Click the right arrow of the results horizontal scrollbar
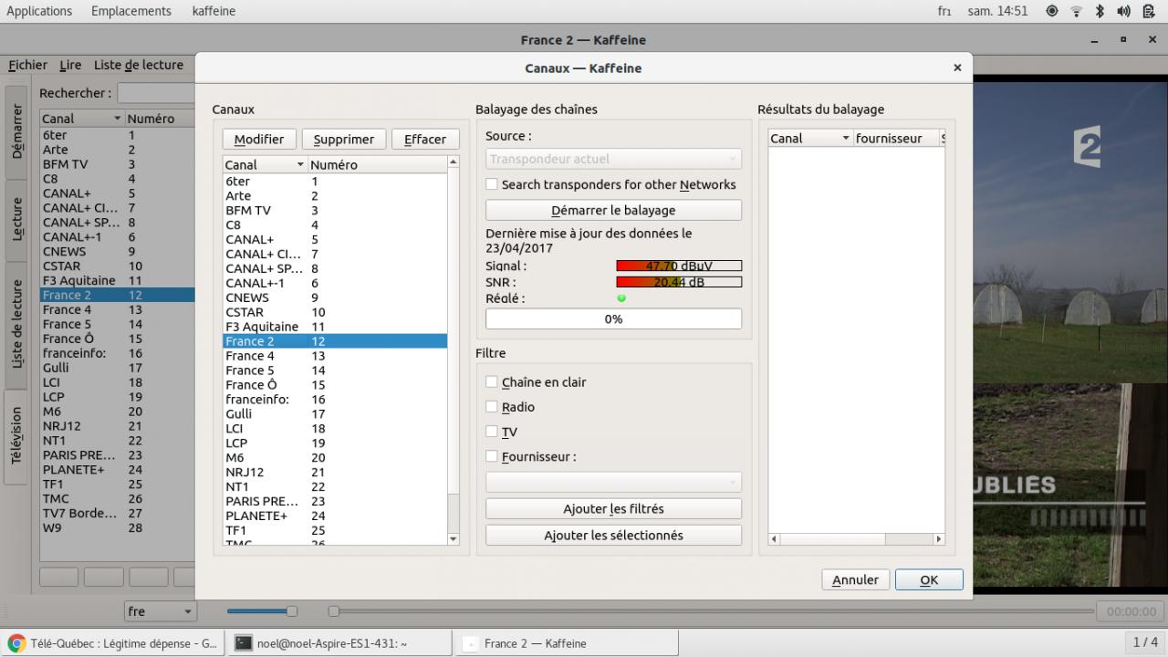The height and width of the screenshot is (657, 1168). coord(939,539)
